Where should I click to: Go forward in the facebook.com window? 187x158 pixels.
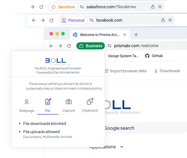pyautogui.click(x=43, y=20)
